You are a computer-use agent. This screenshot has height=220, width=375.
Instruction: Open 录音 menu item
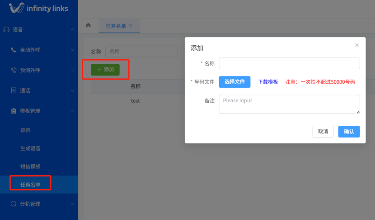click(26, 130)
